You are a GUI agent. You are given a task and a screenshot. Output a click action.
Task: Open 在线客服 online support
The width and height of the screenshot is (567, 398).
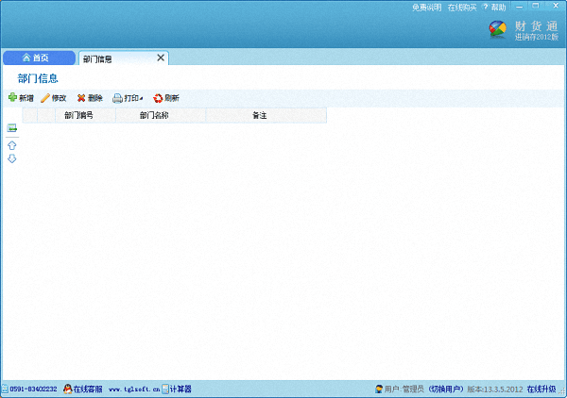tap(84, 389)
